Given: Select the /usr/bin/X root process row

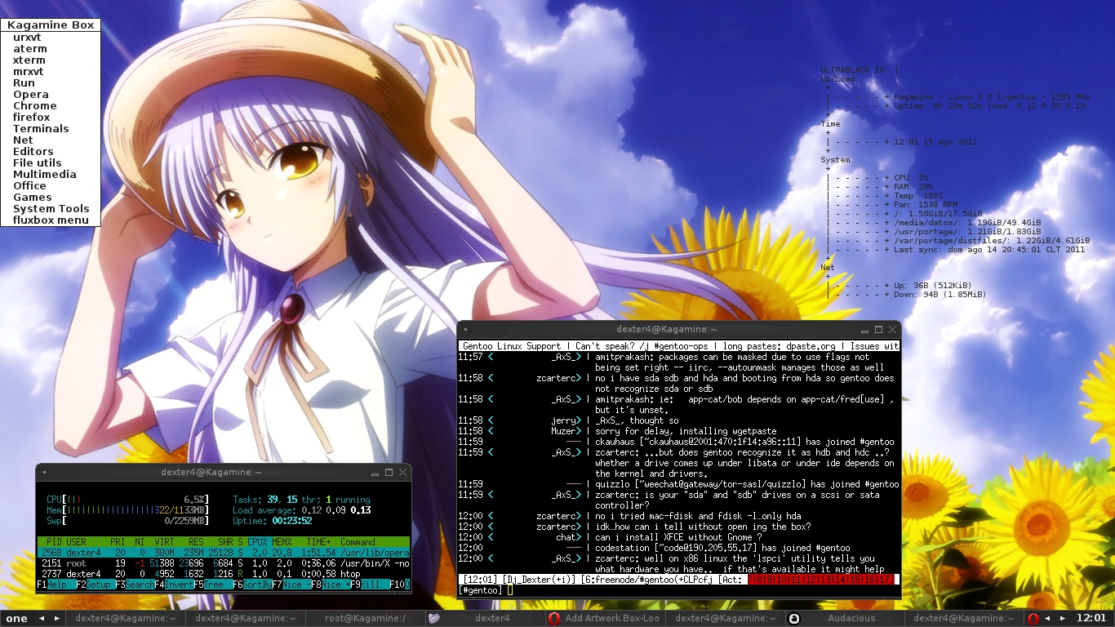Looking at the screenshot, I should (224, 563).
